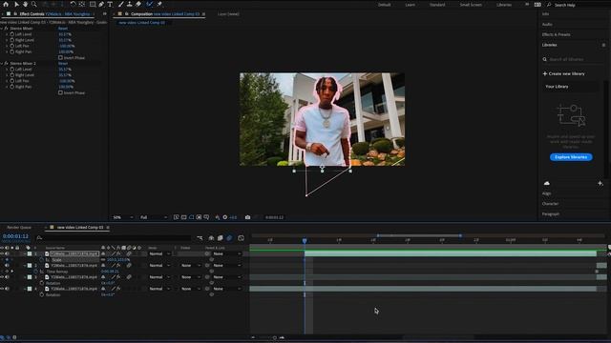Select the Pen tool

101,4
